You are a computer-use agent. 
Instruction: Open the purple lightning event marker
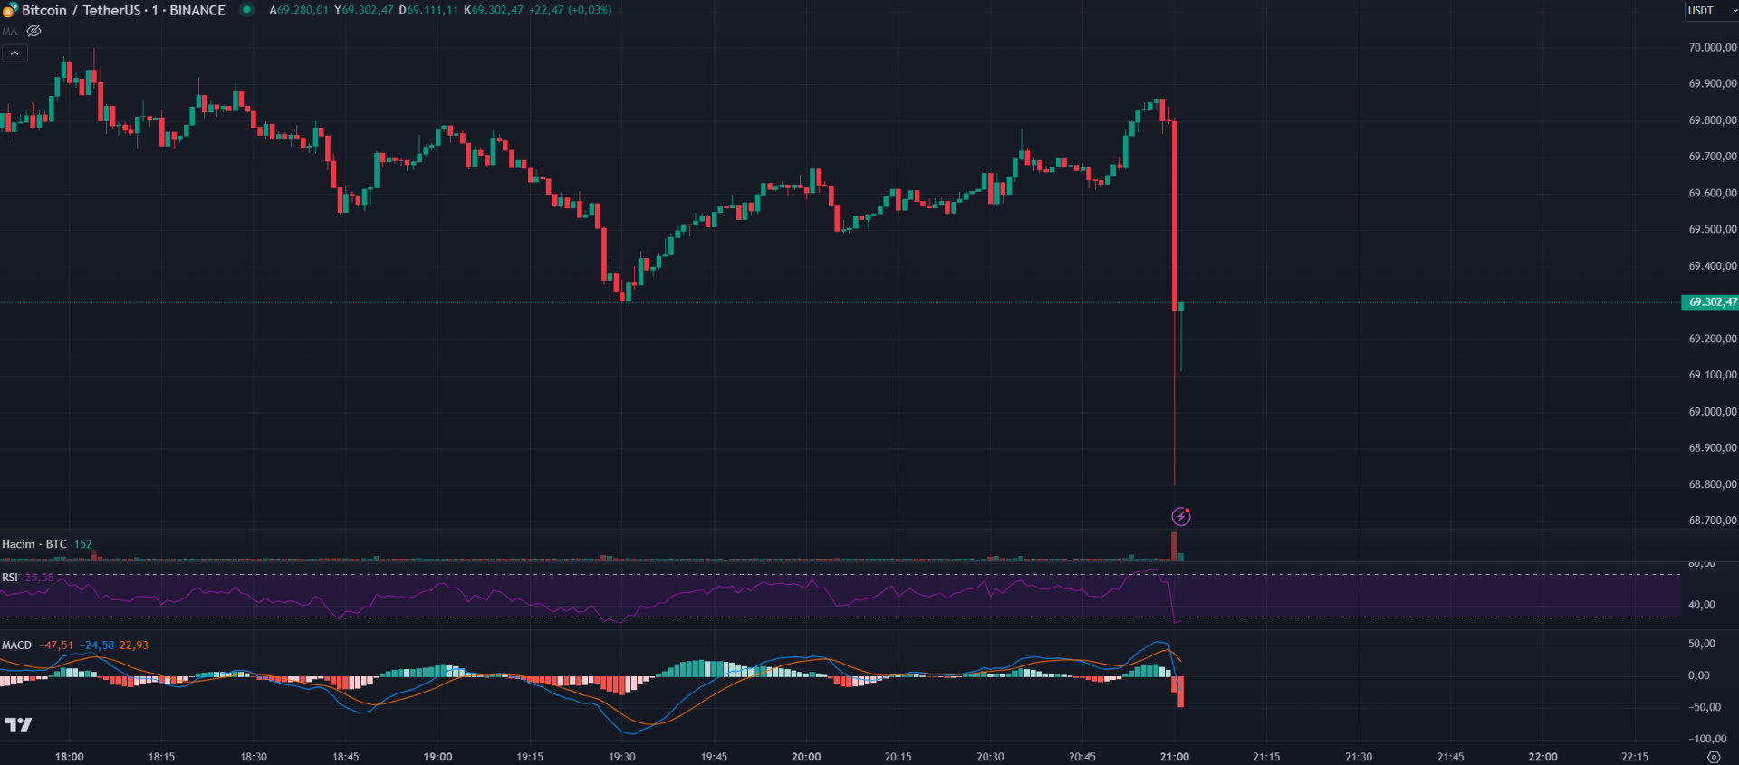click(x=1180, y=516)
